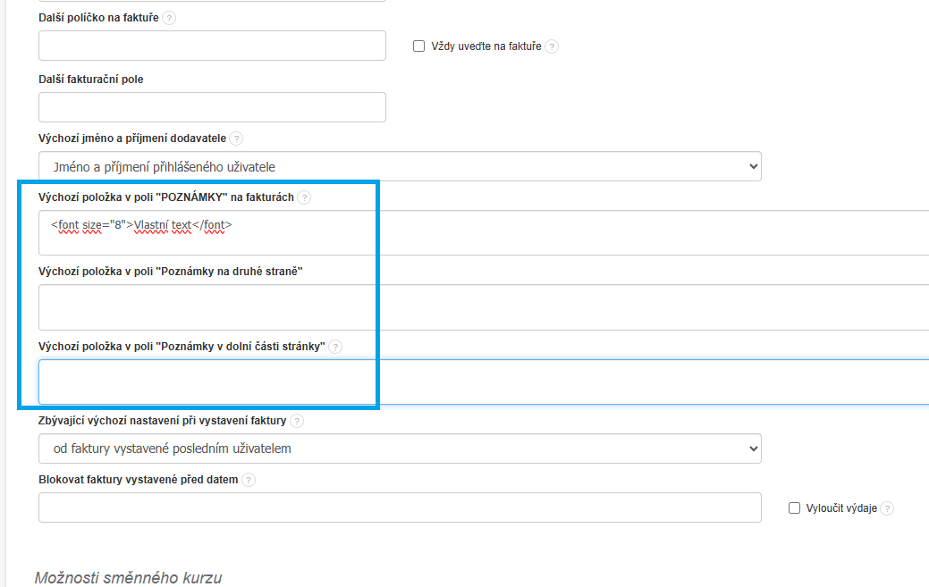Show help for 'Poznámky v dolní části stránky'

[335, 347]
